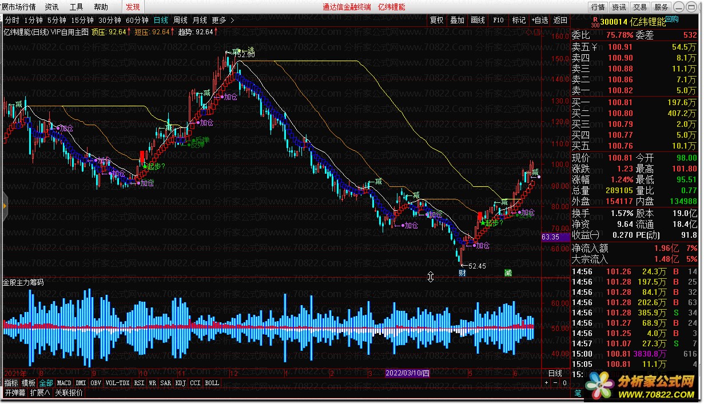704x404 pixels.
Task: Select the 60分钟 period
Action: [x=137, y=20]
